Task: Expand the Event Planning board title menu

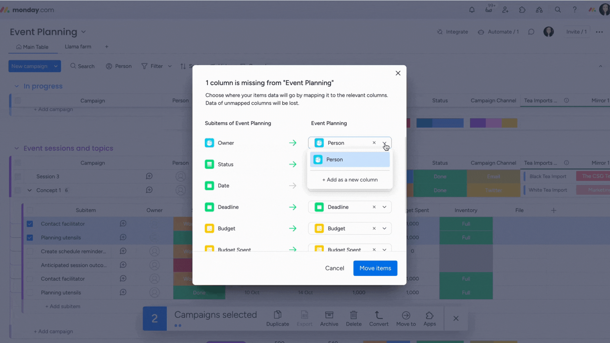Action: [84, 32]
